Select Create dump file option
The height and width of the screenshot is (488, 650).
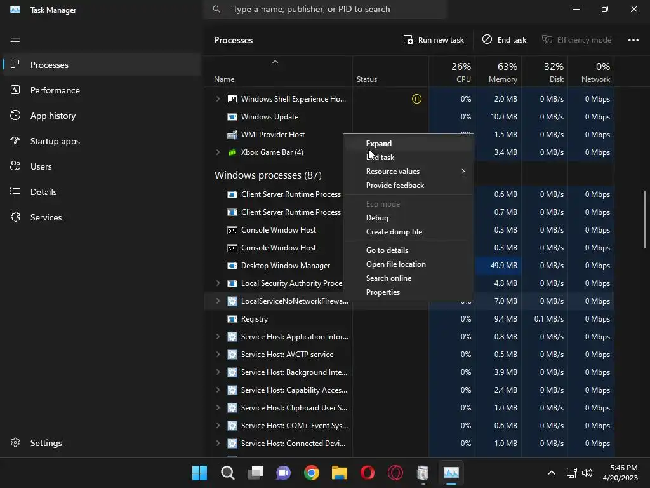[x=408, y=232]
